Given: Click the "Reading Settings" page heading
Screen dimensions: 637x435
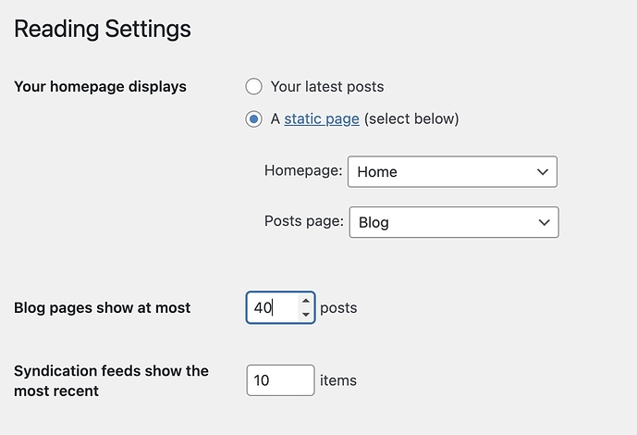Looking at the screenshot, I should 103,29.
